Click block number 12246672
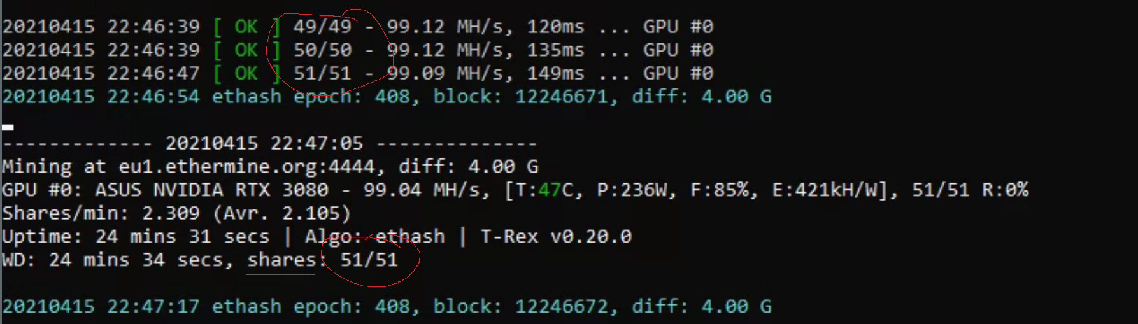This screenshot has width=1138, height=324. click(561, 307)
